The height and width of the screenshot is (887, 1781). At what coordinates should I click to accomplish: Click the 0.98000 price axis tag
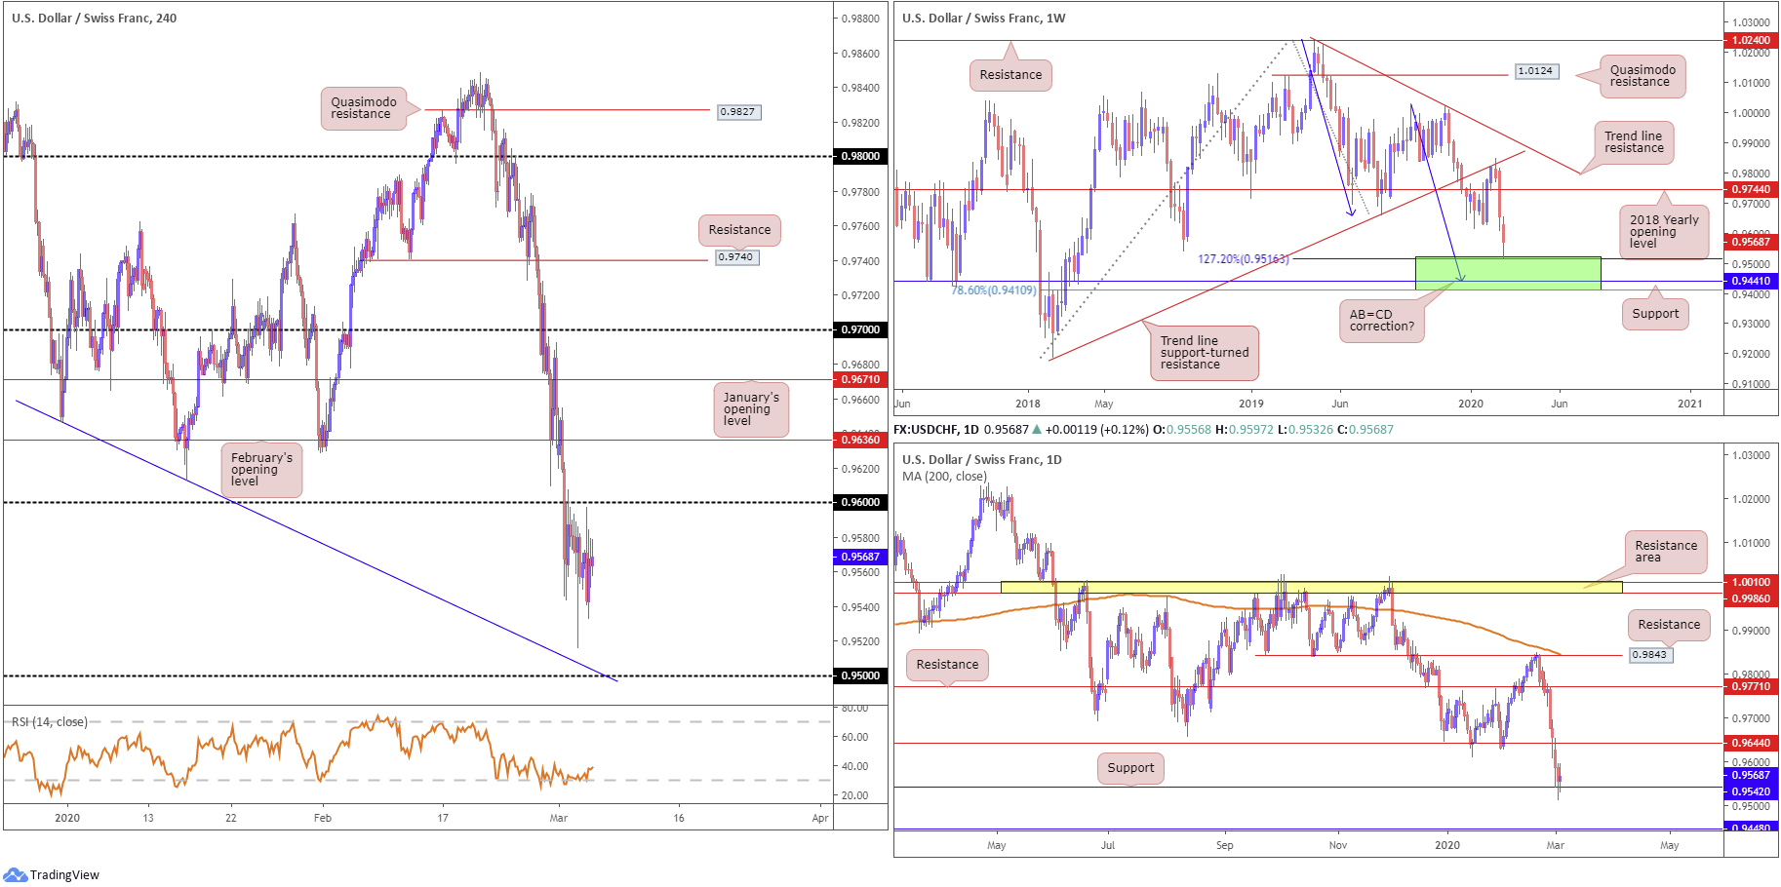tap(860, 156)
